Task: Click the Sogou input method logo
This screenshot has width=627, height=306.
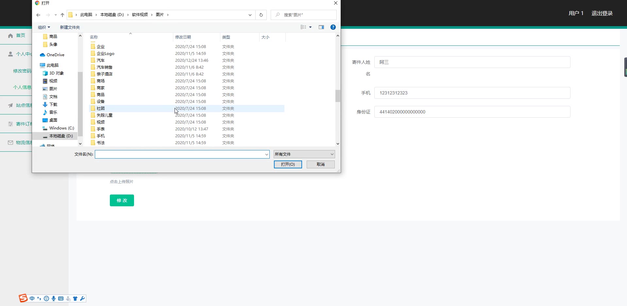Action: point(23,298)
